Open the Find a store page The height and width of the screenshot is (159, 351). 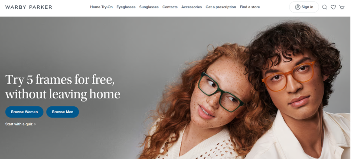250,7
